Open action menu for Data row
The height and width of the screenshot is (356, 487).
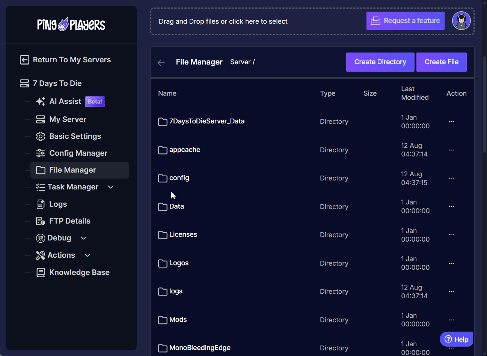tap(451, 207)
